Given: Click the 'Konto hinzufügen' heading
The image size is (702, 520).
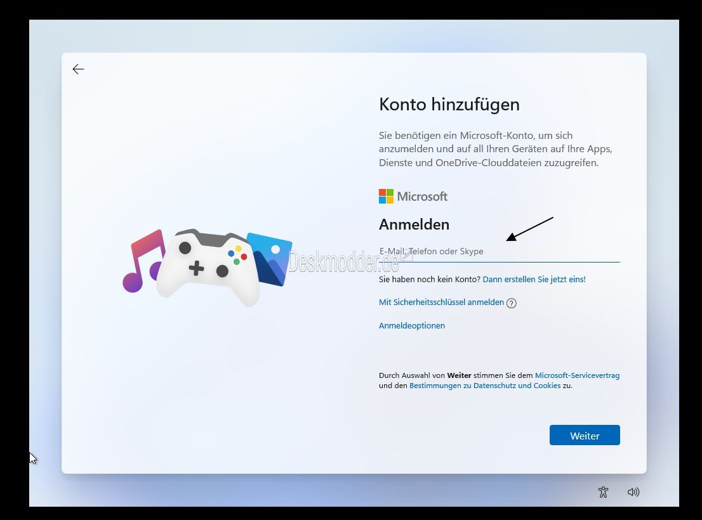Looking at the screenshot, I should pos(449,105).
